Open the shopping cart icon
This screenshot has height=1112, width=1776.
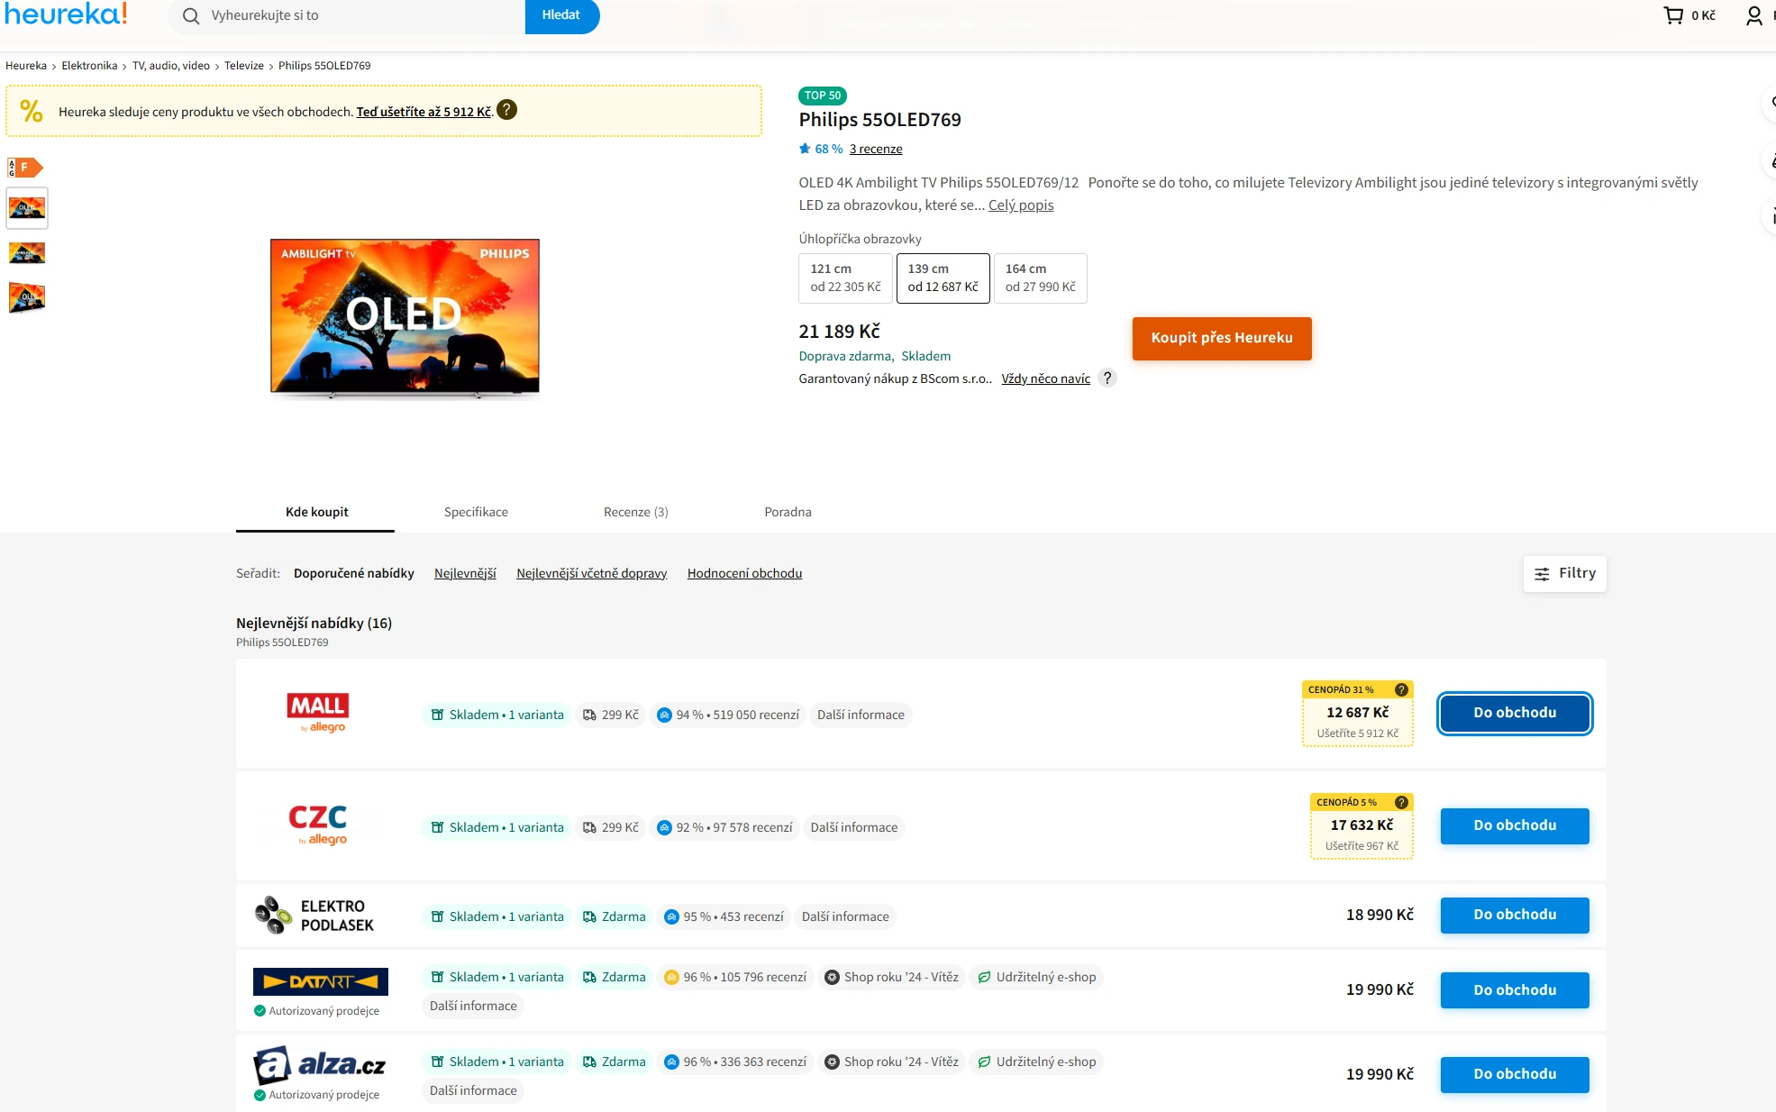(x=1672, y=15)
